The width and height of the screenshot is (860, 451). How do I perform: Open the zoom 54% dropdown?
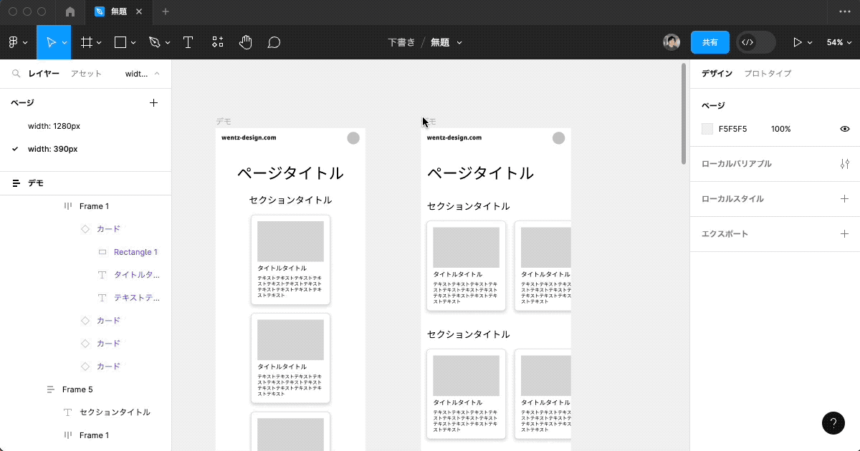pyautogui.click(x=838, y=42)
